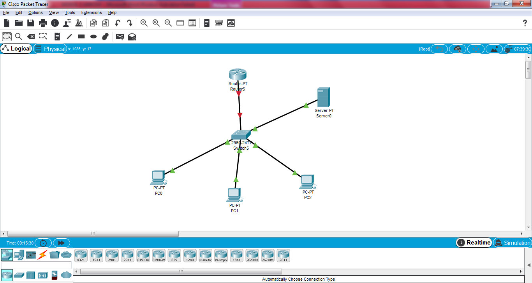
Task: Select Switches subcategory icon
Action: click(19, 275)
